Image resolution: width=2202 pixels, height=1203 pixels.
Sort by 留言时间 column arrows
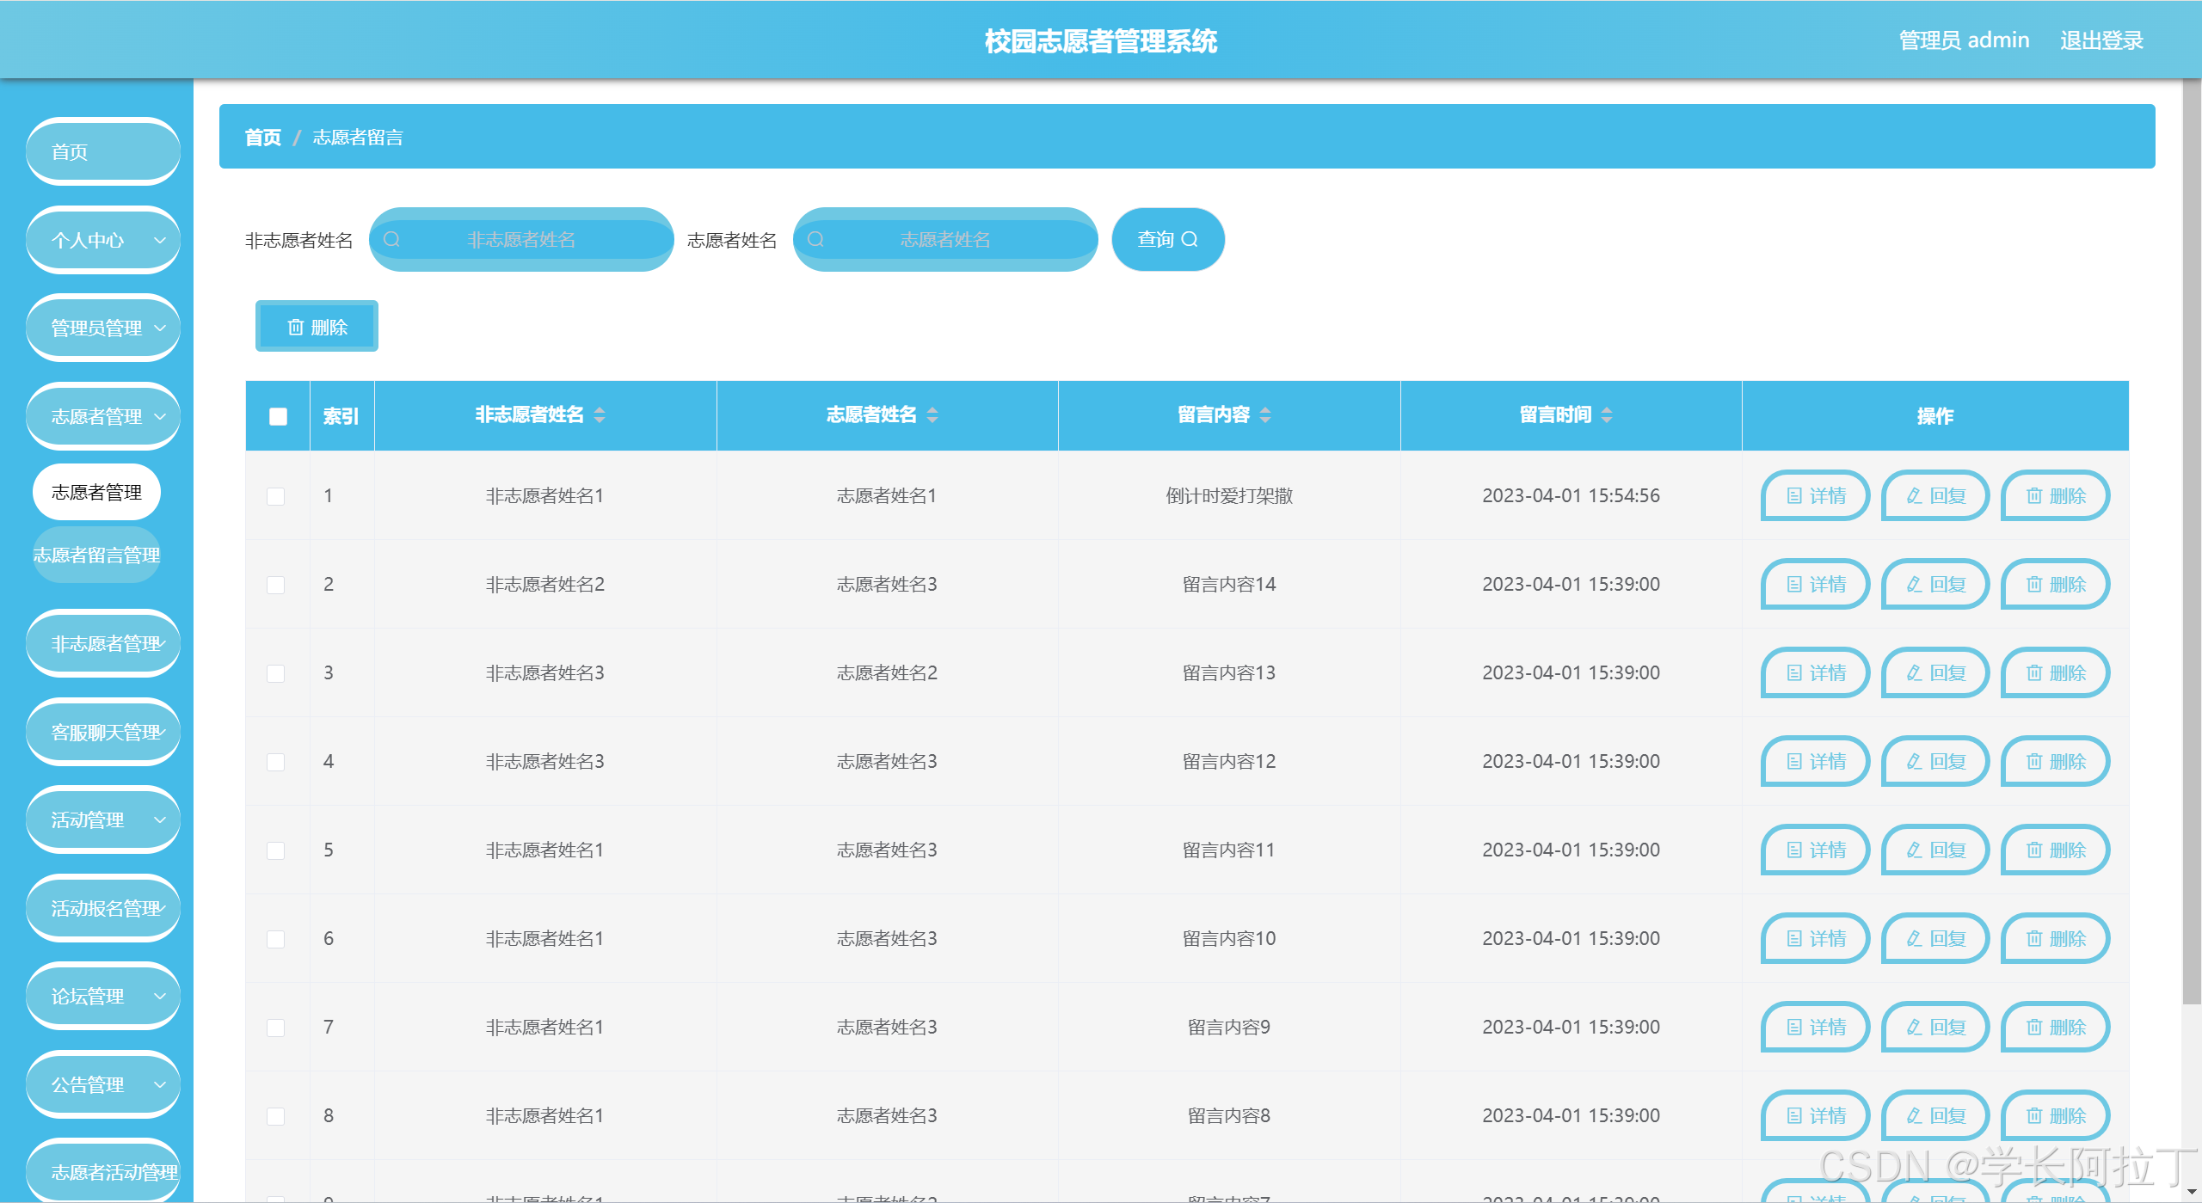pyautogui.click(x=1607, y=415)
